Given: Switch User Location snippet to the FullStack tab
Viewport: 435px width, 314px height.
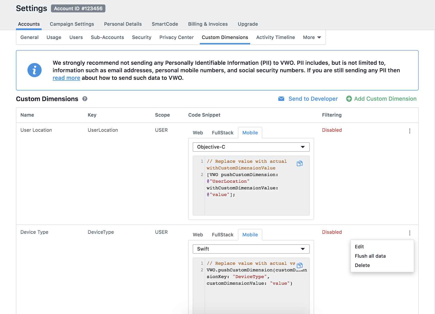Looking at the screenshot, I should point(222,133).
